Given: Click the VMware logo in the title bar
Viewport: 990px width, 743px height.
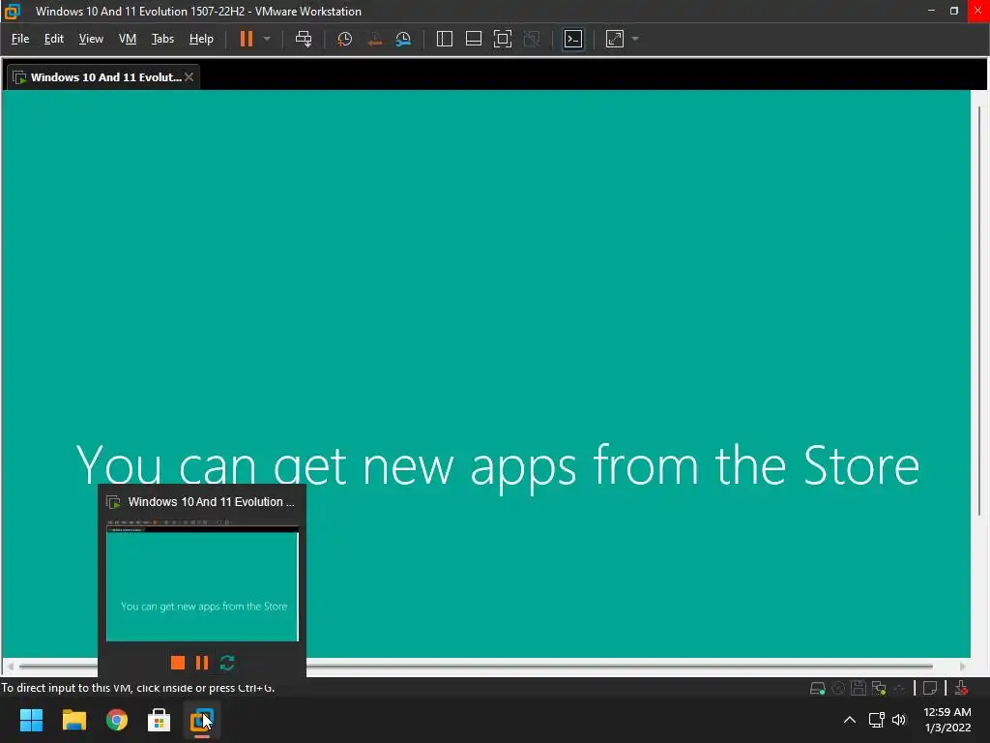Looking at the screenshot, I should (13, 12).
